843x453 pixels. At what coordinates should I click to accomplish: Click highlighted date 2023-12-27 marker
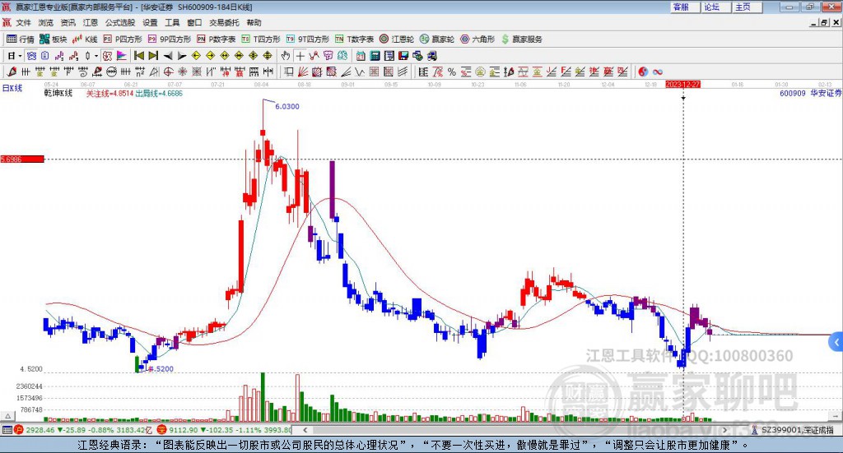coord(682,85)
